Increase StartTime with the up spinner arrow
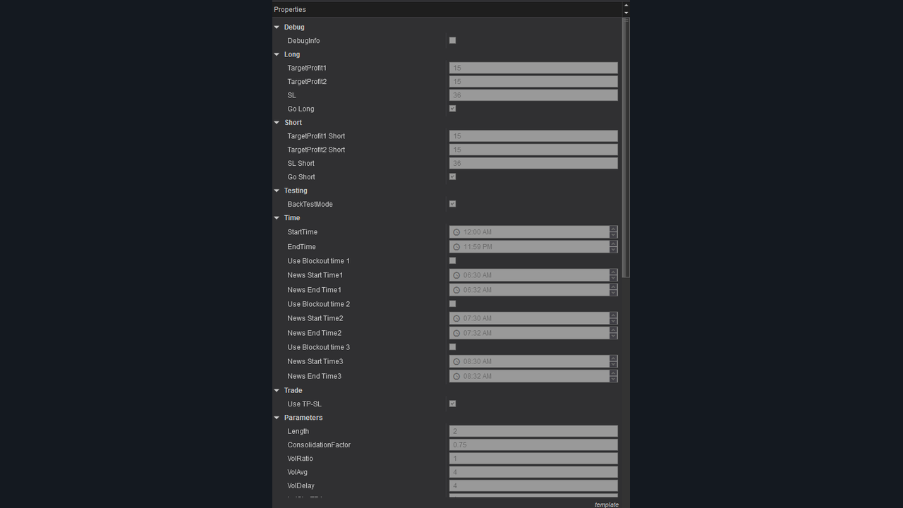The image size is (903, 508). [613, 229]
